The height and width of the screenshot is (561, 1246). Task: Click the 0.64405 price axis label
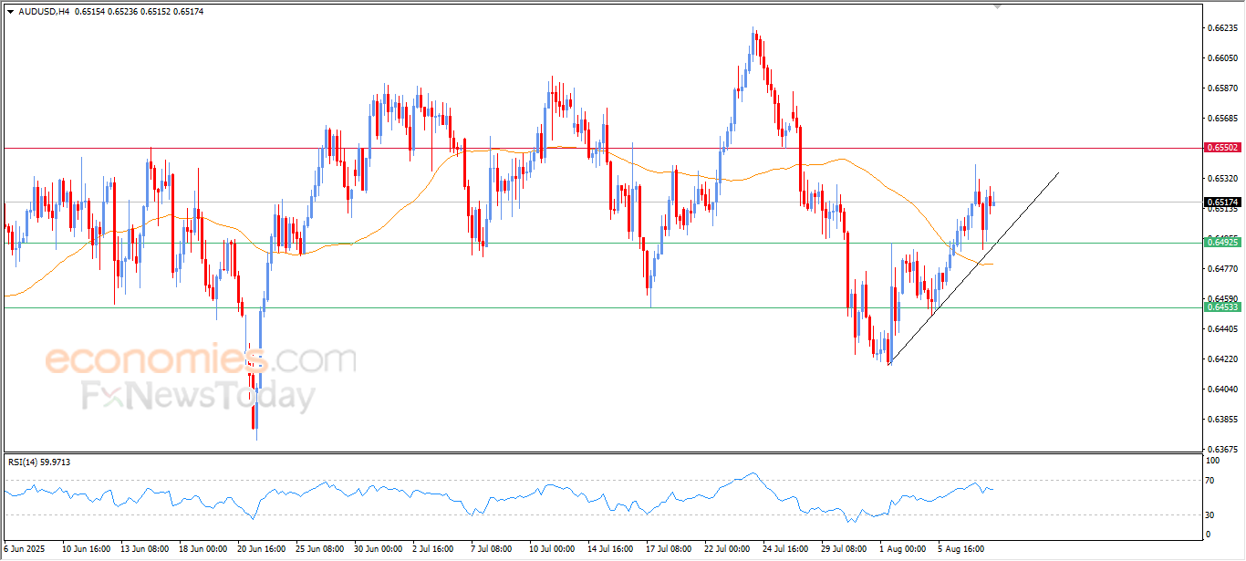(x=1221, y=329)
